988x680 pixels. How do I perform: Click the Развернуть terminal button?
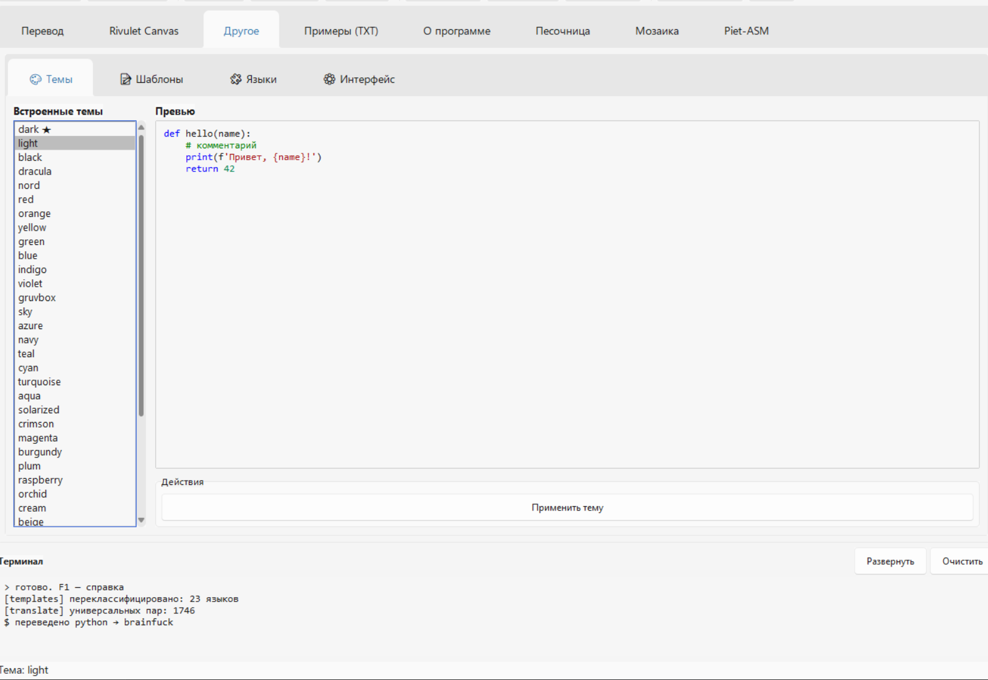(890, 561)
